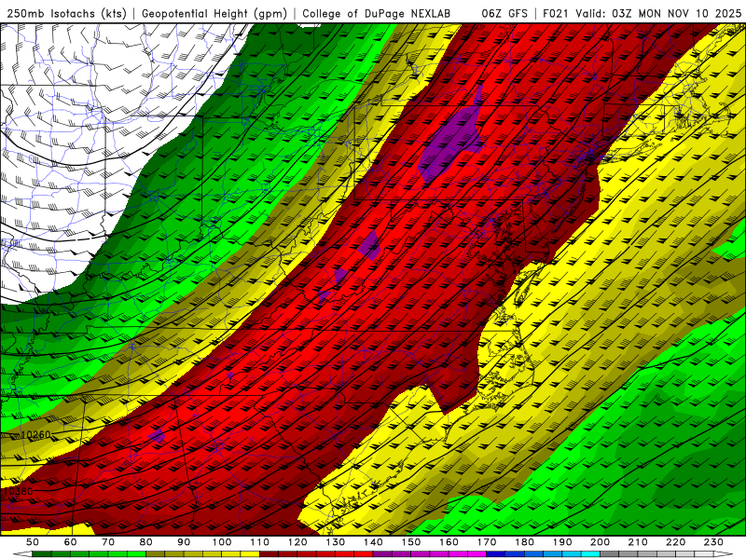Click the bright yellow swatch just before 110
This screenshot has width=746, height=559.
click(x=250, y=554)
